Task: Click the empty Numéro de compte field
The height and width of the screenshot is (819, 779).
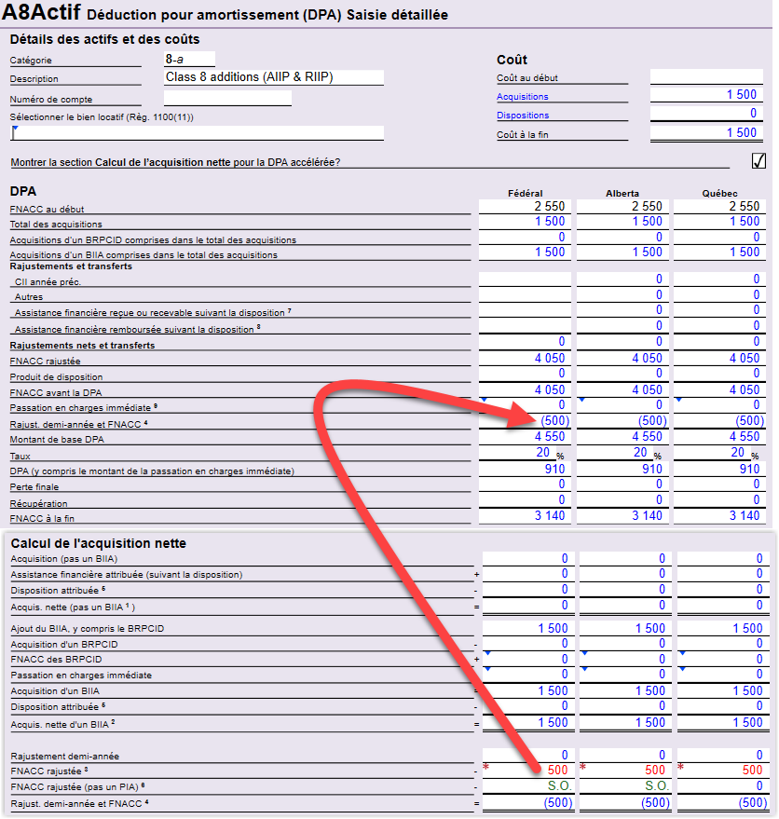Action: tap(227, 98)
